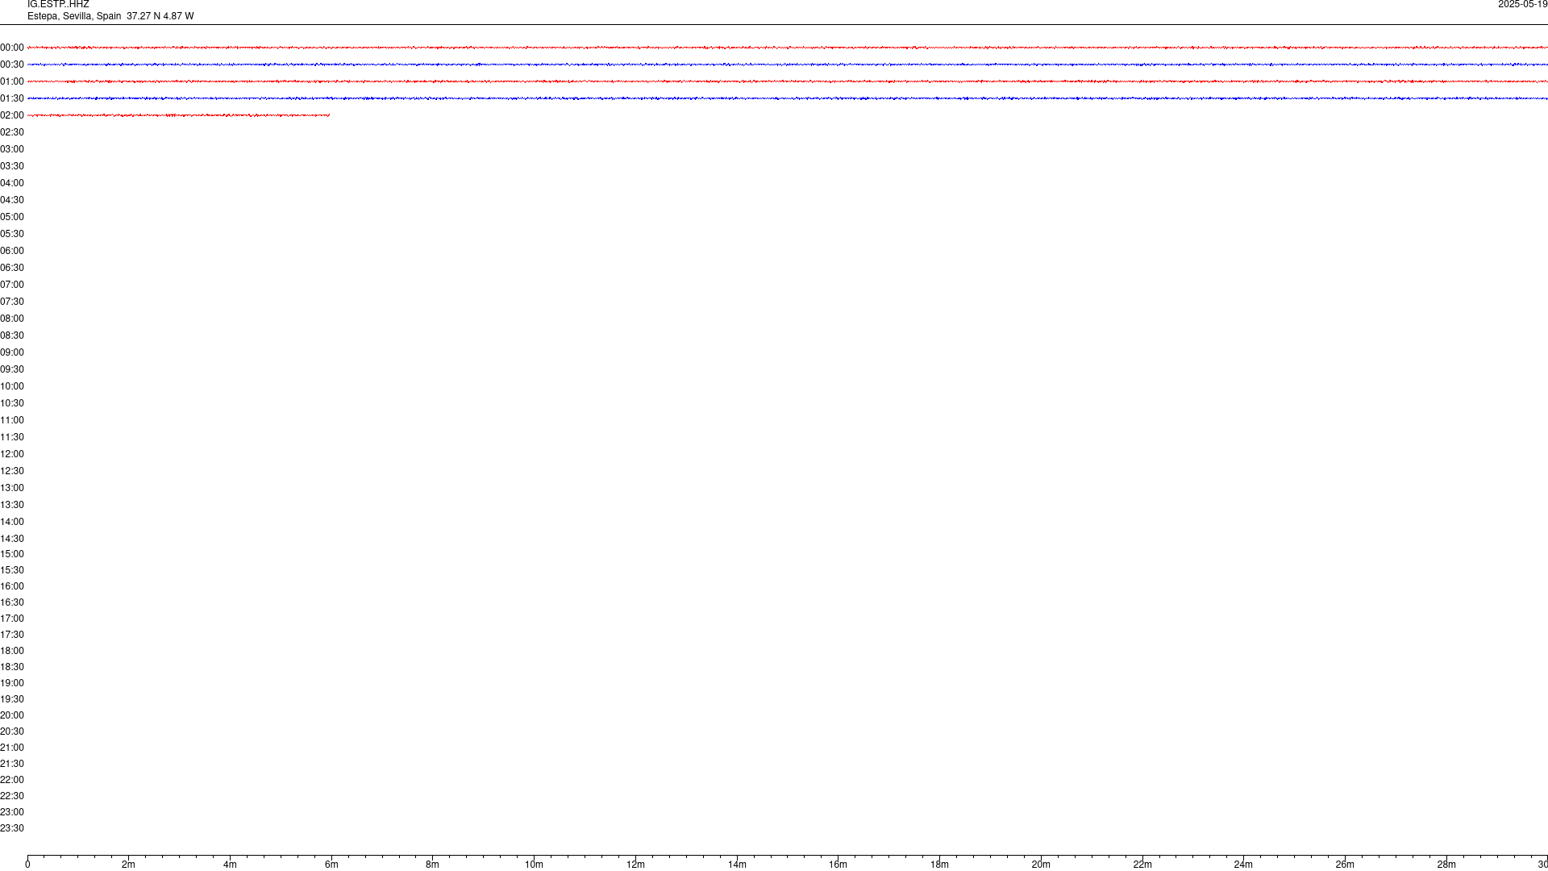Select the station code IG.ESTP..HHZ

tap(58, 5)
